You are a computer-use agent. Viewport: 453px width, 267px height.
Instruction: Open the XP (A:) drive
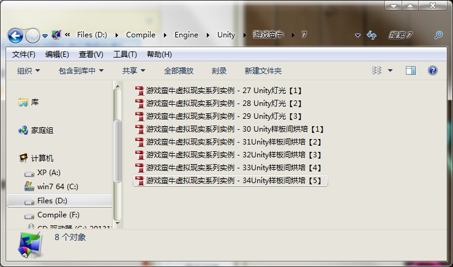pos(49,173)
